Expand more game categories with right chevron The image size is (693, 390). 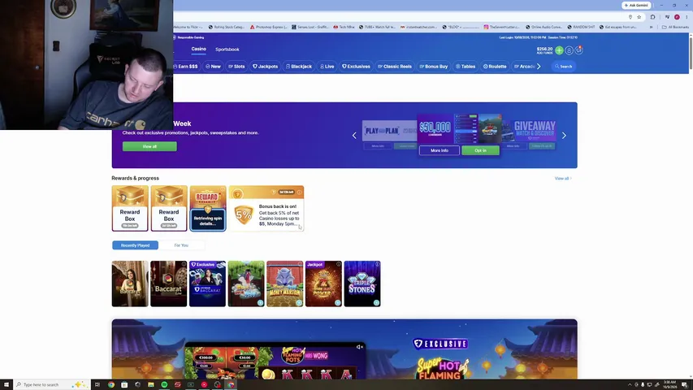(539, 67)
